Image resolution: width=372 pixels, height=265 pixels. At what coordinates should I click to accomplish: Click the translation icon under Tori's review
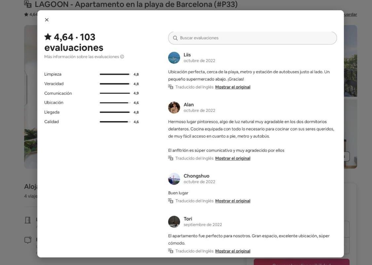(170, 251)
